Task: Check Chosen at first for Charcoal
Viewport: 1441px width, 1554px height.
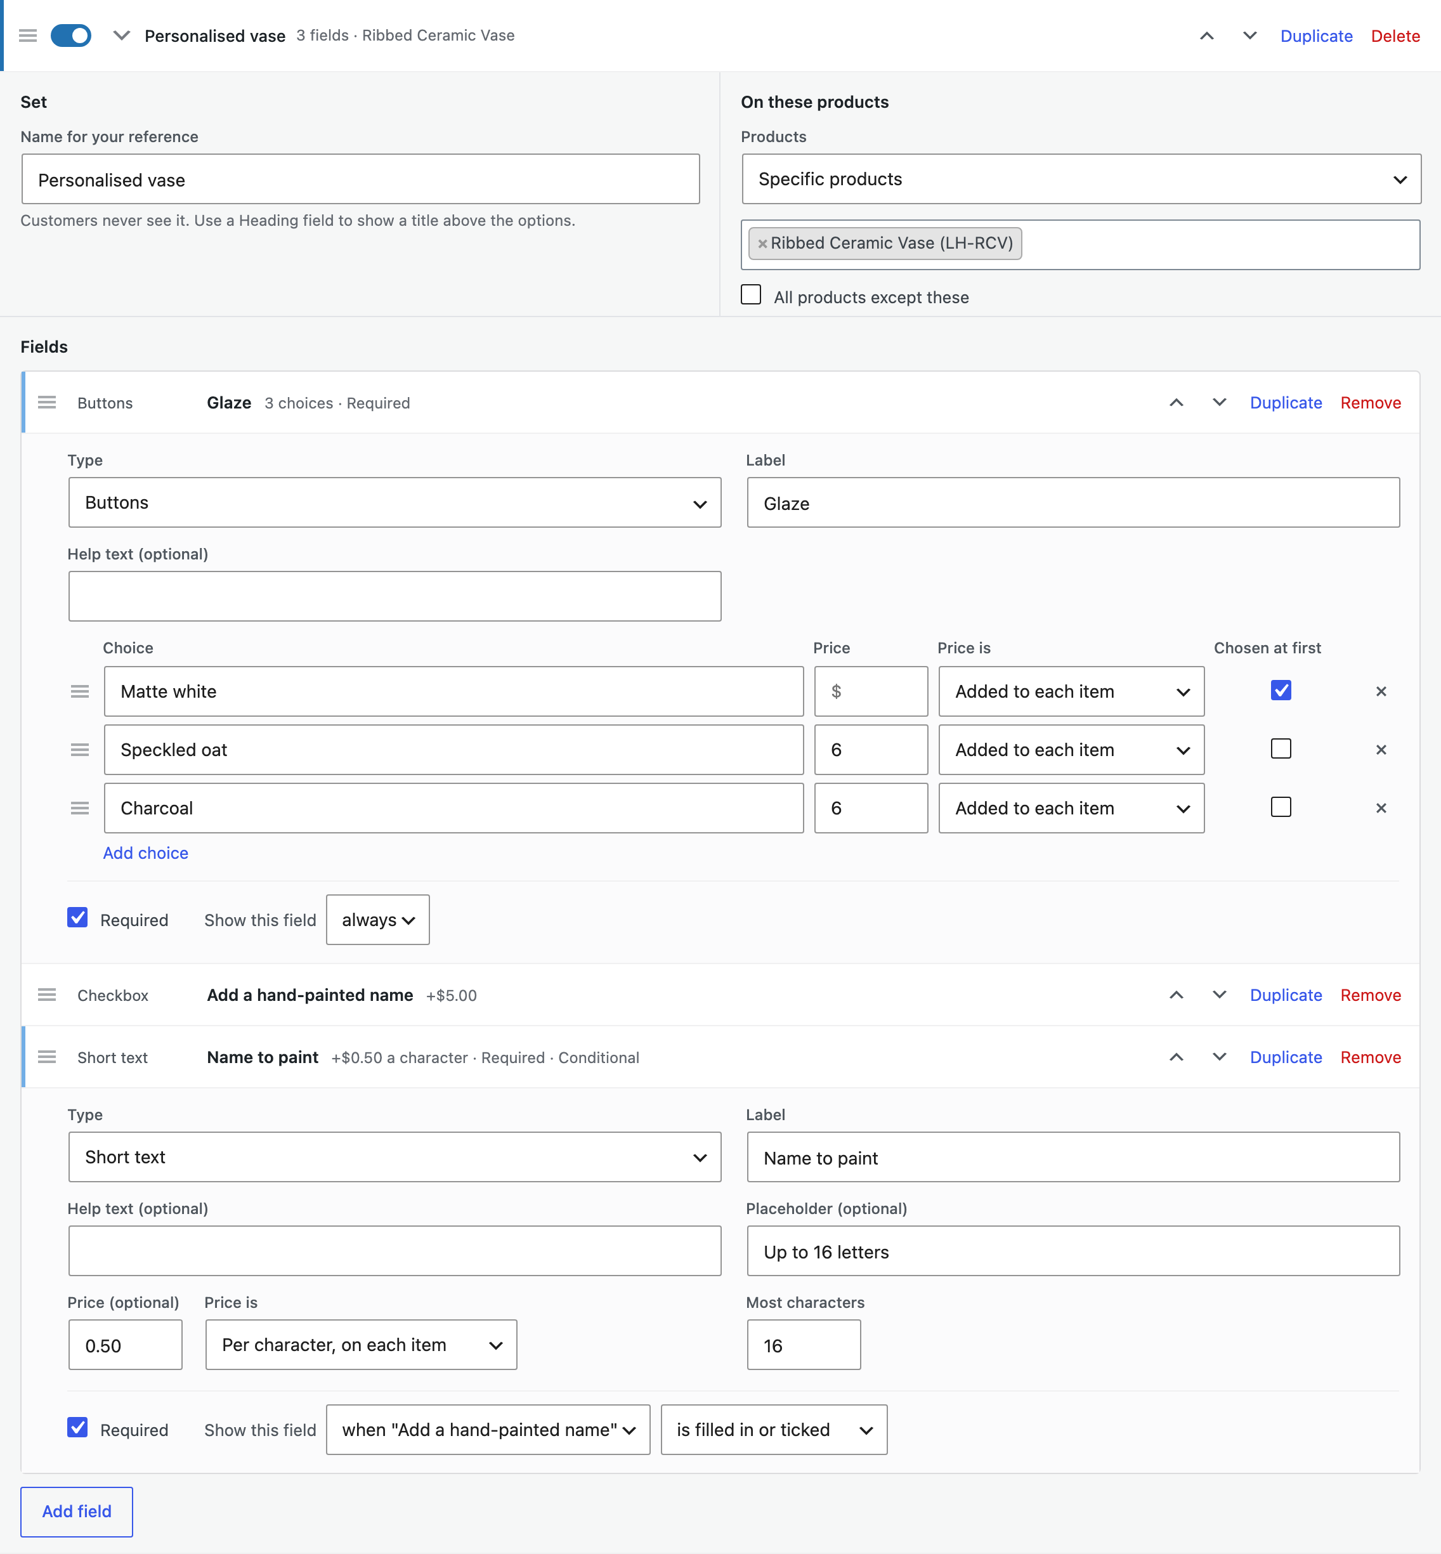Action: (1281, 807)
